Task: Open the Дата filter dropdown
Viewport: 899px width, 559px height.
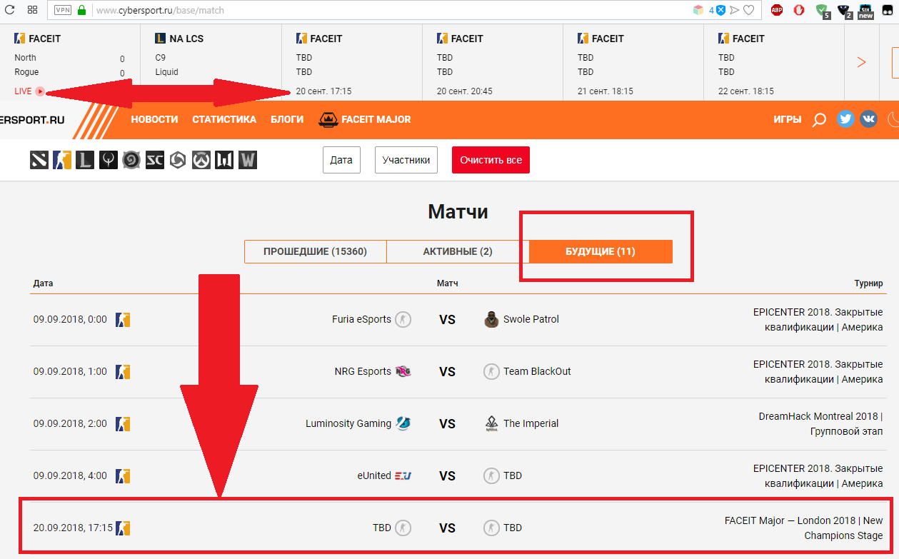Action: click(x=341, y=160)
